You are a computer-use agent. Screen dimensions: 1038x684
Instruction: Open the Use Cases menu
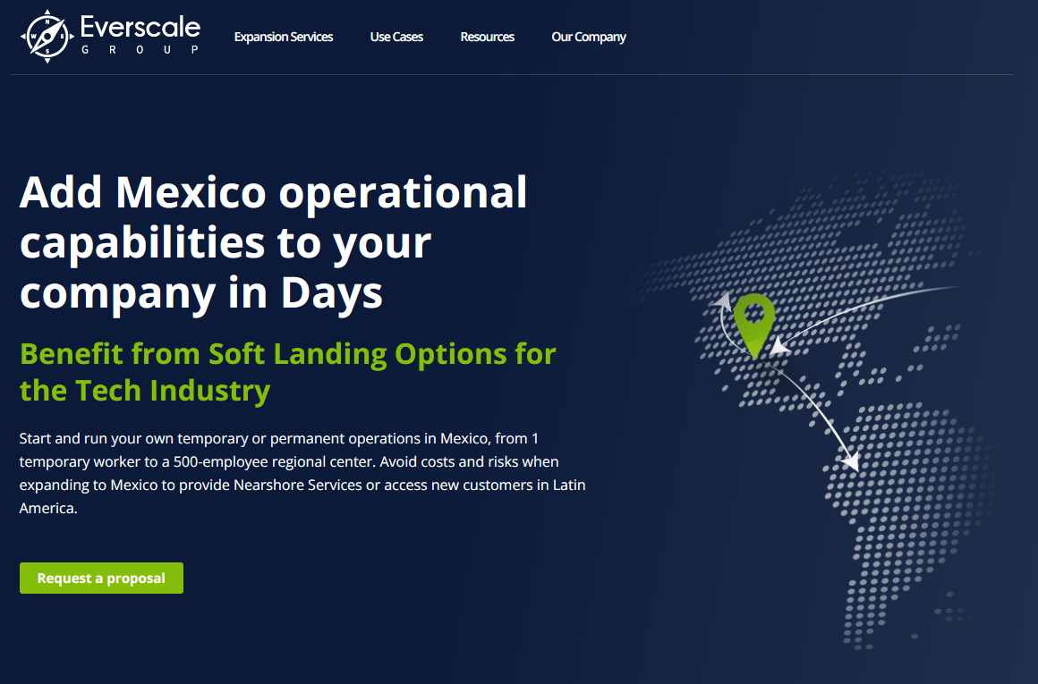pos(396,37)
